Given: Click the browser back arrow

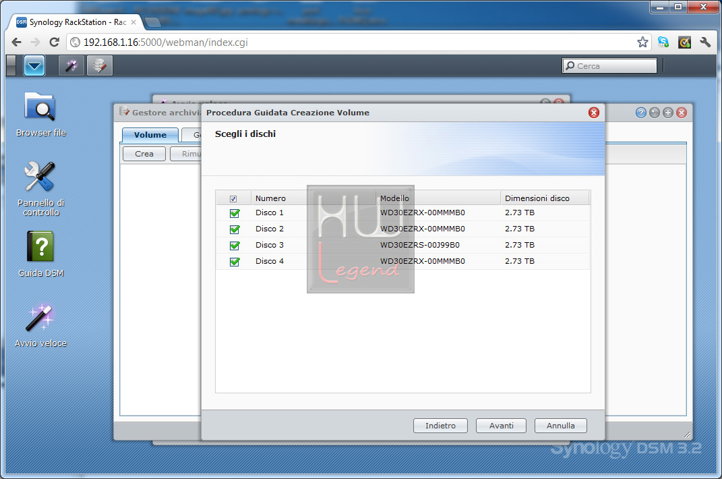Looking at the screenshot, I should (x=17, y=43).
